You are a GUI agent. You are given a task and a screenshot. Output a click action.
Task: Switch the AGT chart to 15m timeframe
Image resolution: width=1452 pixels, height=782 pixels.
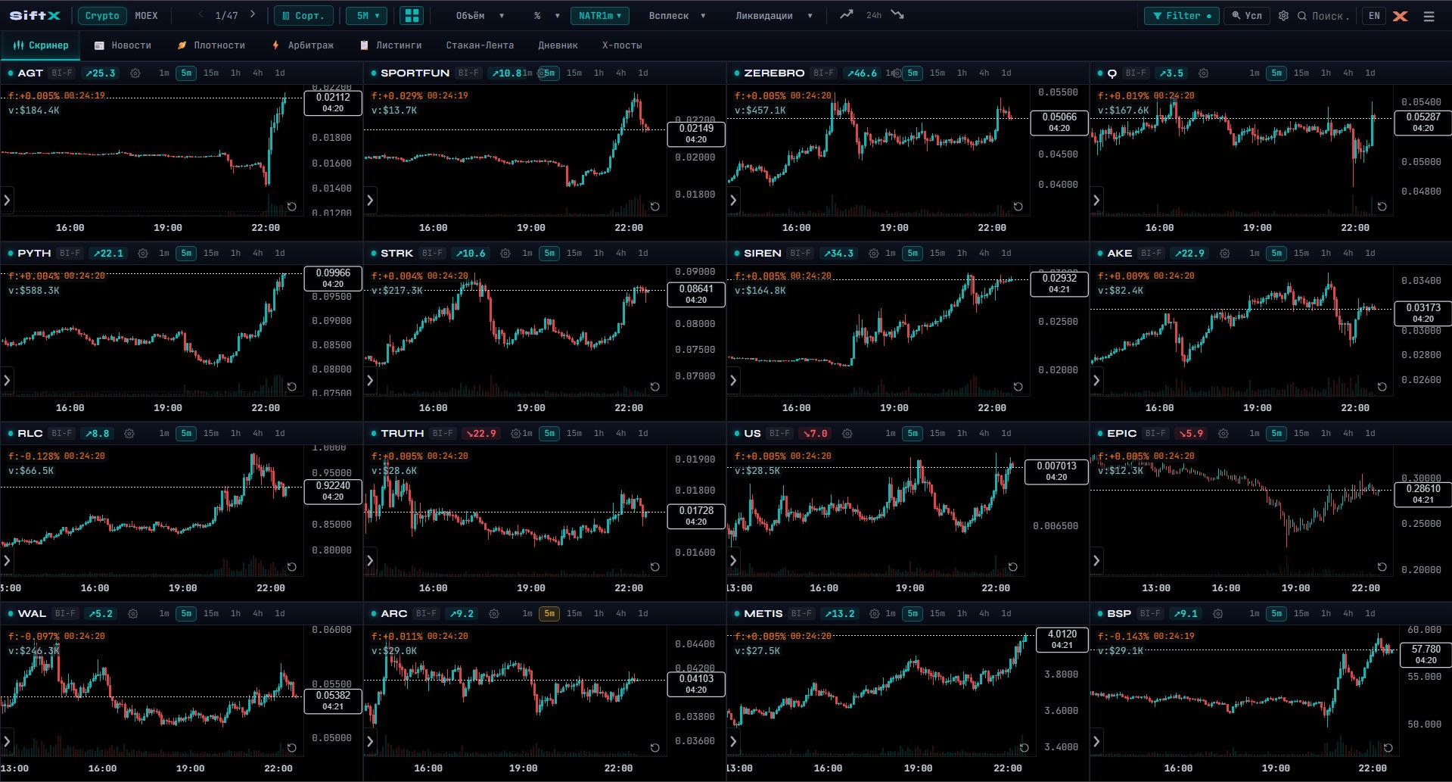click(211, 73)
